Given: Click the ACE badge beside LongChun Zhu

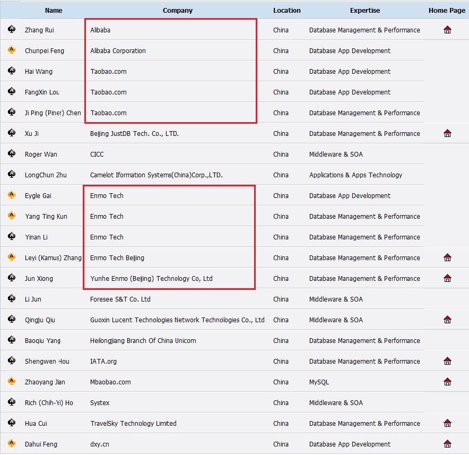Looking at the screenshot, I should [12, 174].
